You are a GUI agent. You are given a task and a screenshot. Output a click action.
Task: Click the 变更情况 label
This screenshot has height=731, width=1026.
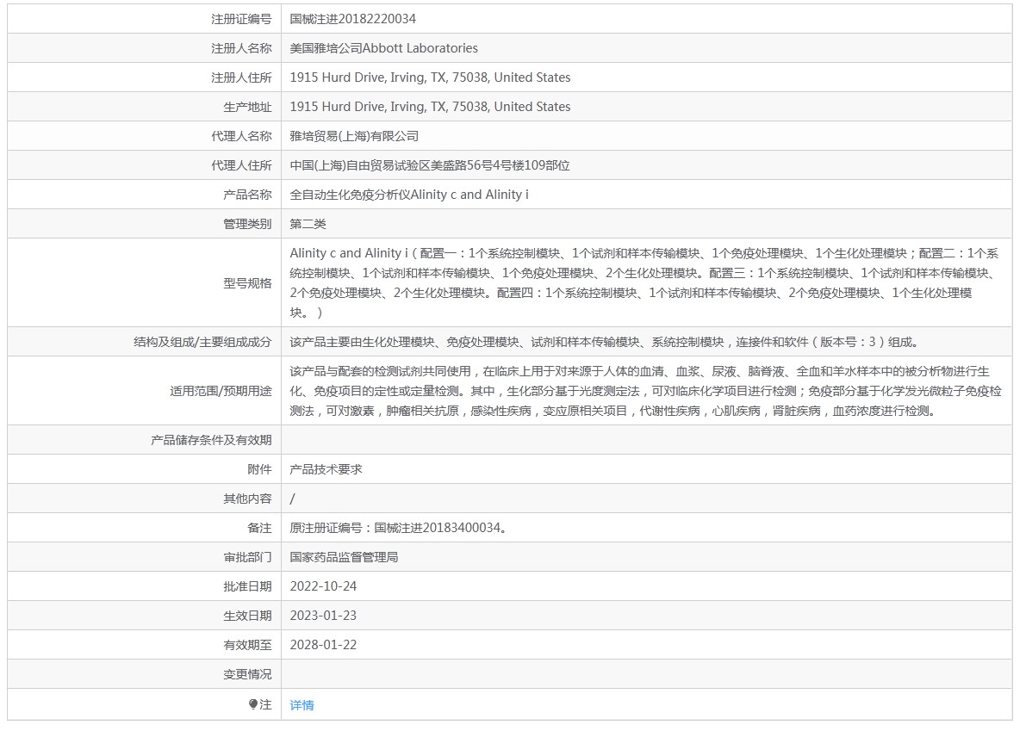tap(247, 674)
